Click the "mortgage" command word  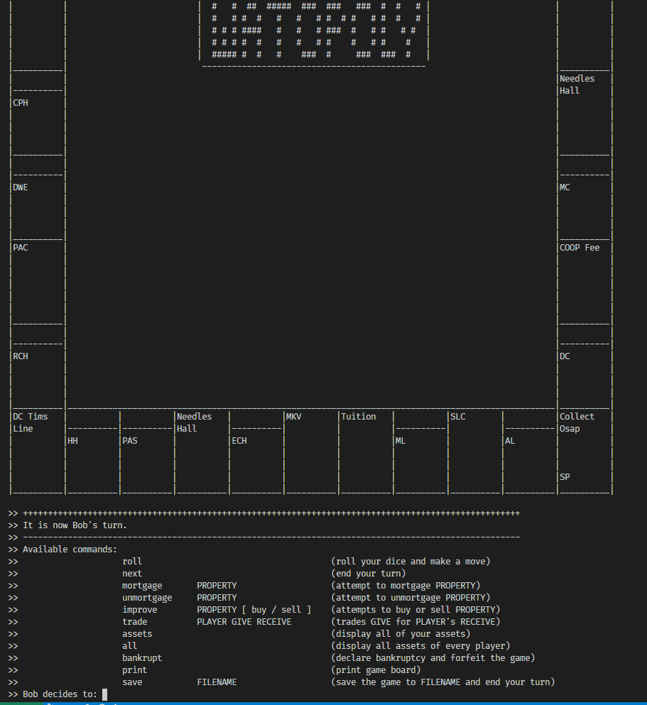click(142, 586)
